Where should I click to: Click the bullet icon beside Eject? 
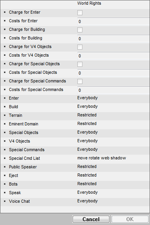5,175
